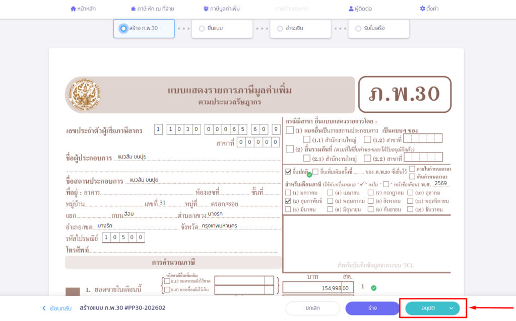The height and width of the screenshot is (321, 516).
Task: Click the ชื่อผู้ประกอบการ name field
Action: [x=197, y=157]
